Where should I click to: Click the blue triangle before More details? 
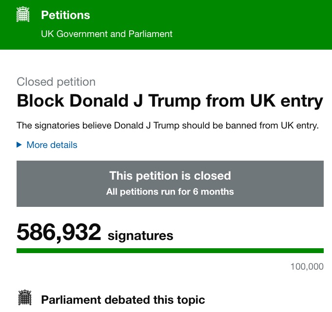pyautogui.click(x=19, y=145)
